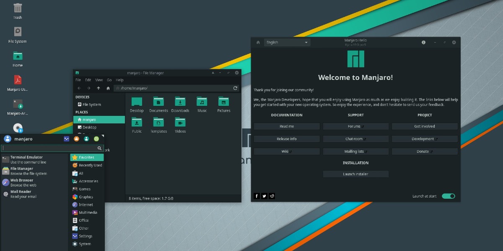Select the Accessories category in app menu
Viewport: 503px width, 251px height.
tap(87, 181)
